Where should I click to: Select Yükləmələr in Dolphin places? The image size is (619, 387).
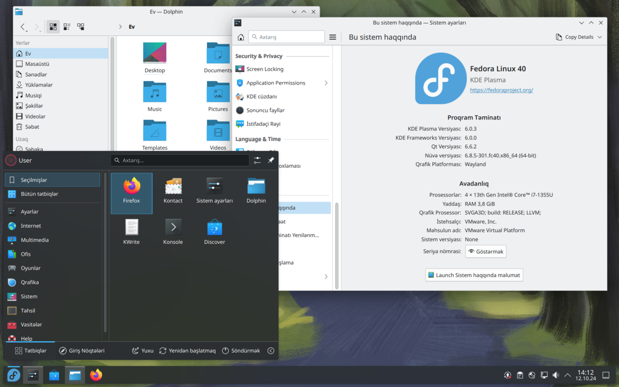61,85
